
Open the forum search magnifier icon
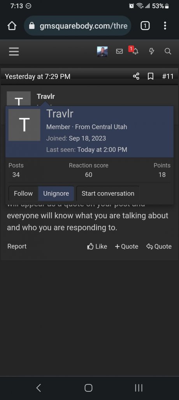click(168, 52)
